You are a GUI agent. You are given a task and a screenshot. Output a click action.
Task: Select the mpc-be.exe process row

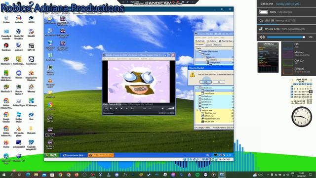(214, 122)
